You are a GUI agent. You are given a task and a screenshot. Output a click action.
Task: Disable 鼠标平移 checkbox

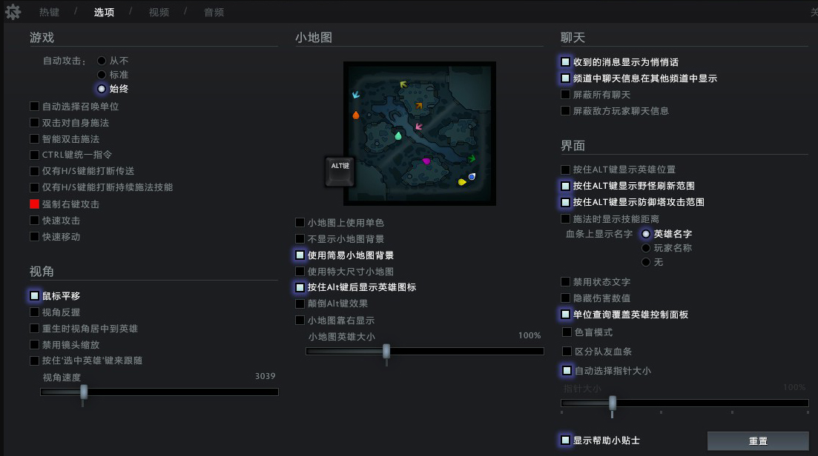[x=34, y=295]
